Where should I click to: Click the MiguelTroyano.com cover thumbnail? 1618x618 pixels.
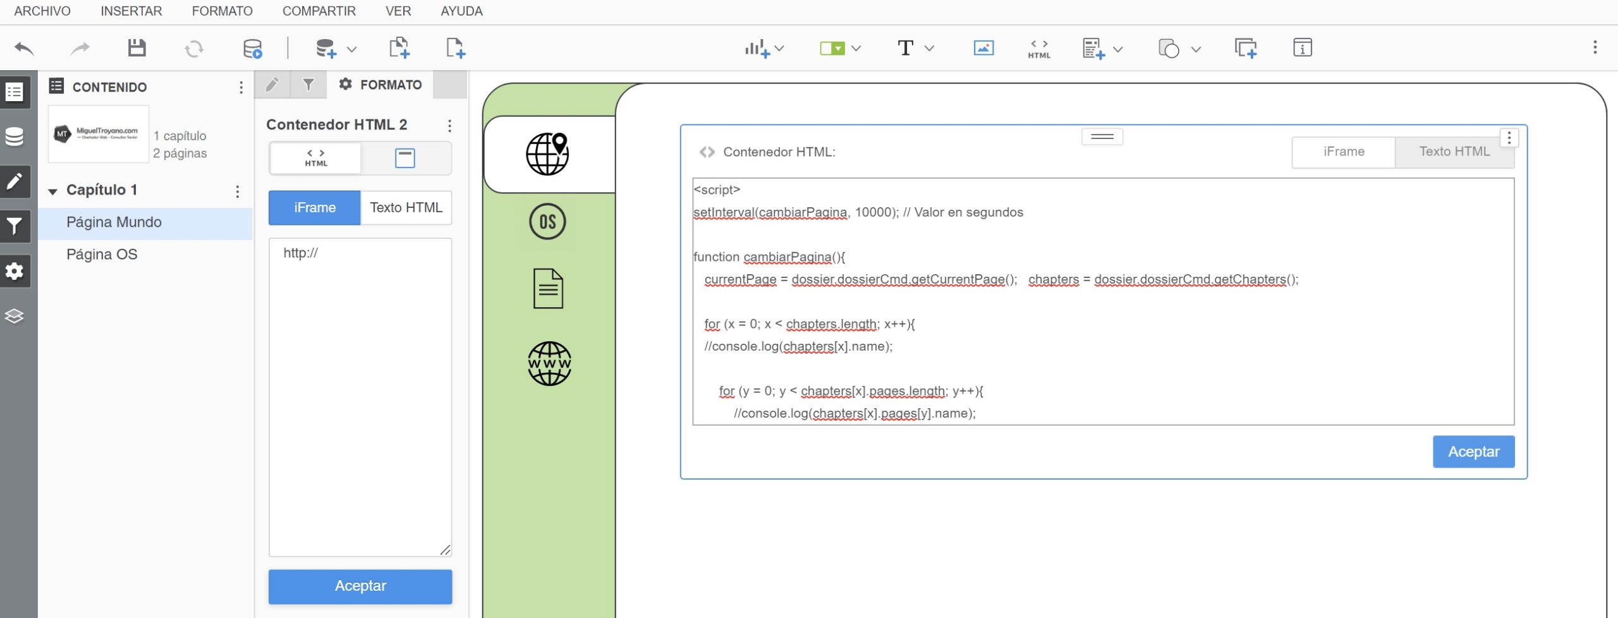99,134
